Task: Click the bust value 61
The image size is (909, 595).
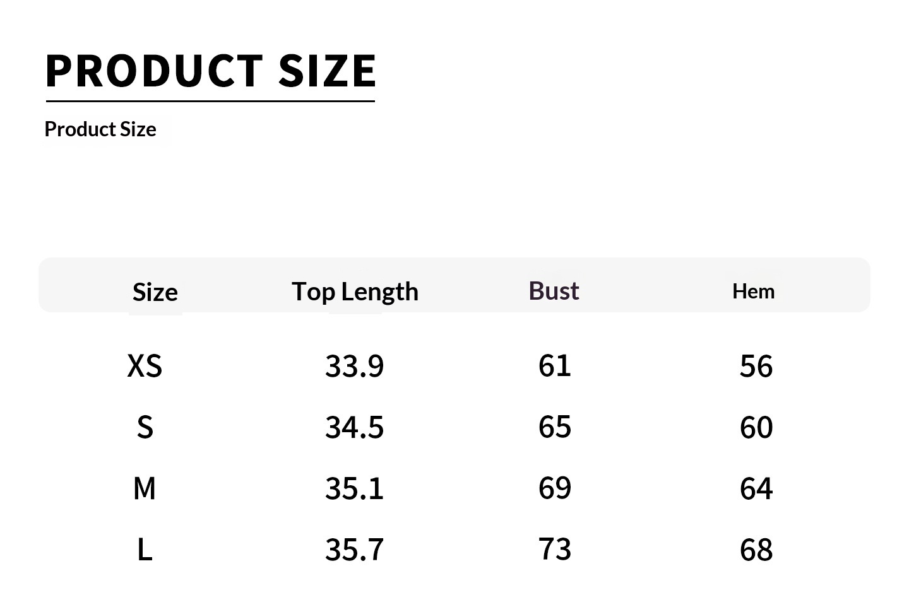Action: (x=555, y=365)
